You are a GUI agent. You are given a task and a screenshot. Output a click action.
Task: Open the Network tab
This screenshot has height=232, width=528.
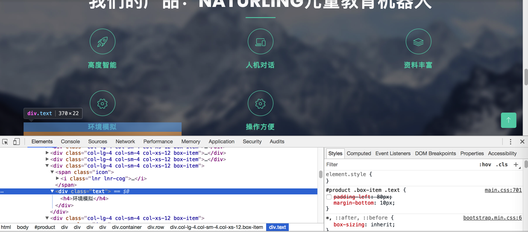click(x=125, y=142)
